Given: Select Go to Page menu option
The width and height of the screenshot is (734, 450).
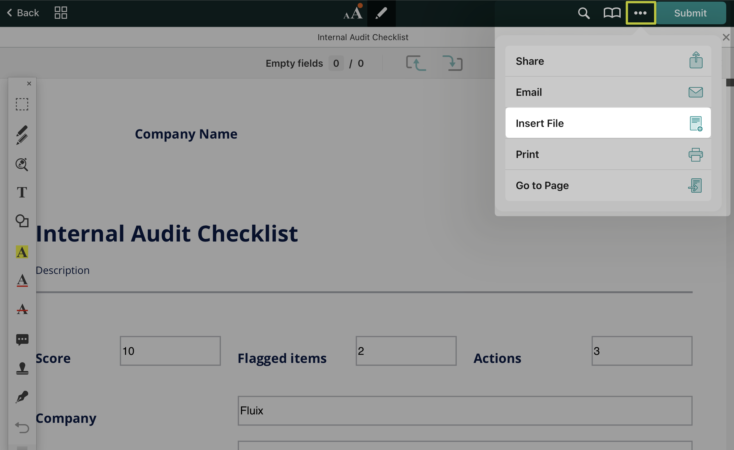Looking at the screenshot, I should (x=608, y=186).
